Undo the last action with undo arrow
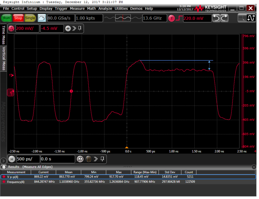Viewport: 259px width, 199px height. [x=216, y=18]
